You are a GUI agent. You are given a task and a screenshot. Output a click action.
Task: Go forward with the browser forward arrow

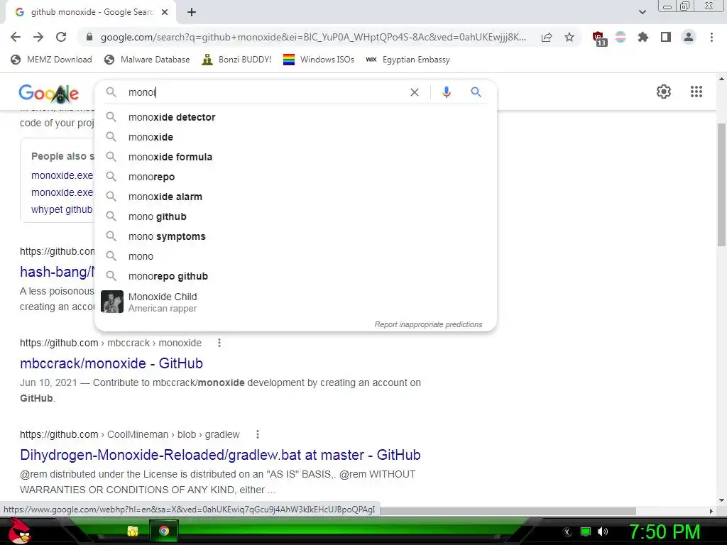[38, 37]
